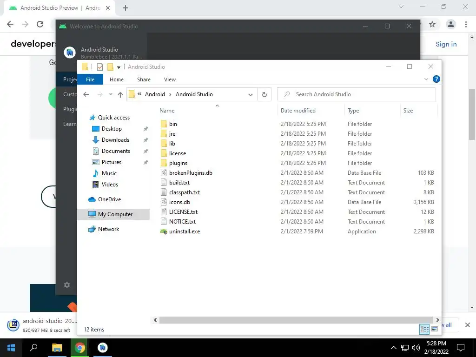Click the icons.db file icon
The image size is (476, 357).
(164, 202)
